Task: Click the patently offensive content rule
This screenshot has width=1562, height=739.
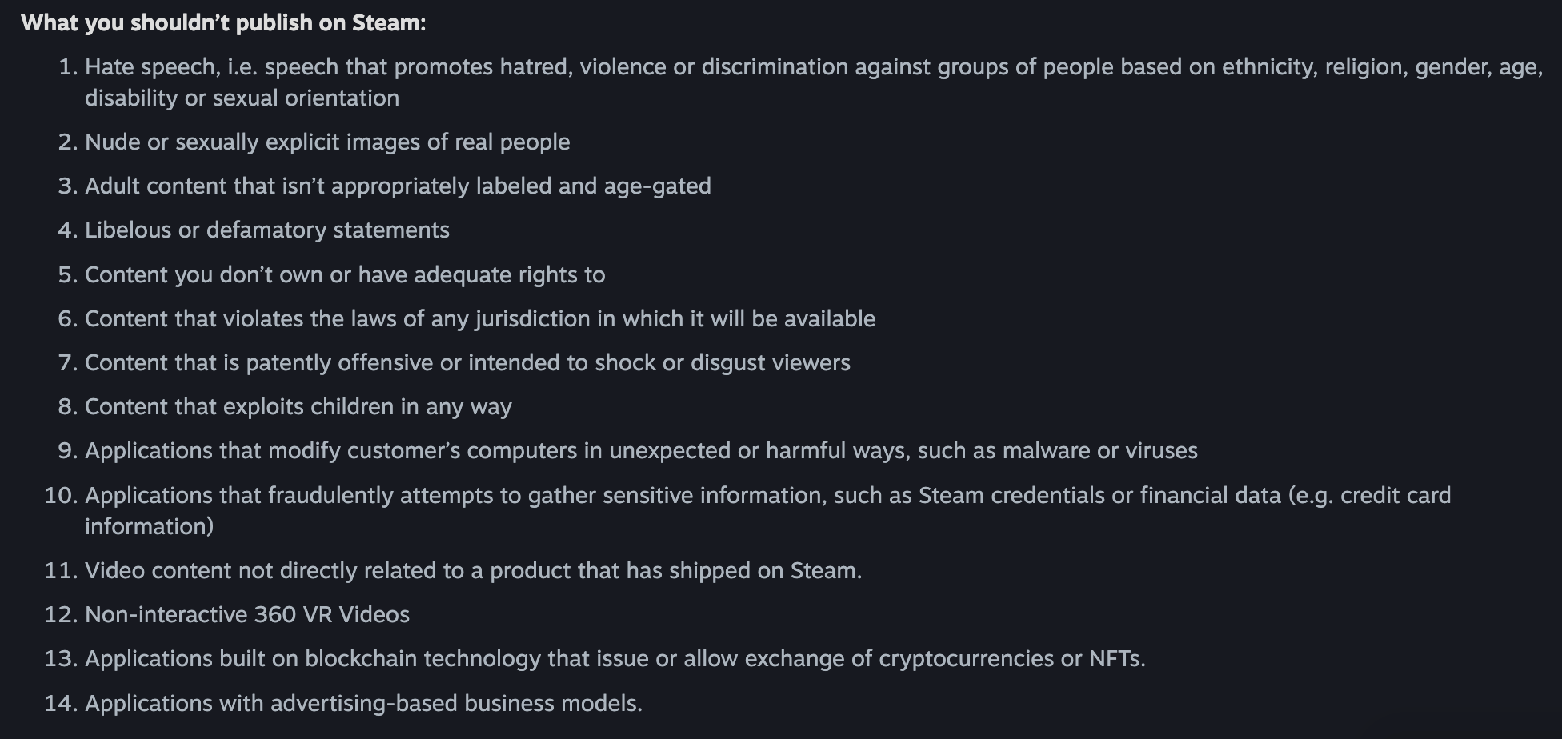Action: pyautogui.click(x=467, y=362)
